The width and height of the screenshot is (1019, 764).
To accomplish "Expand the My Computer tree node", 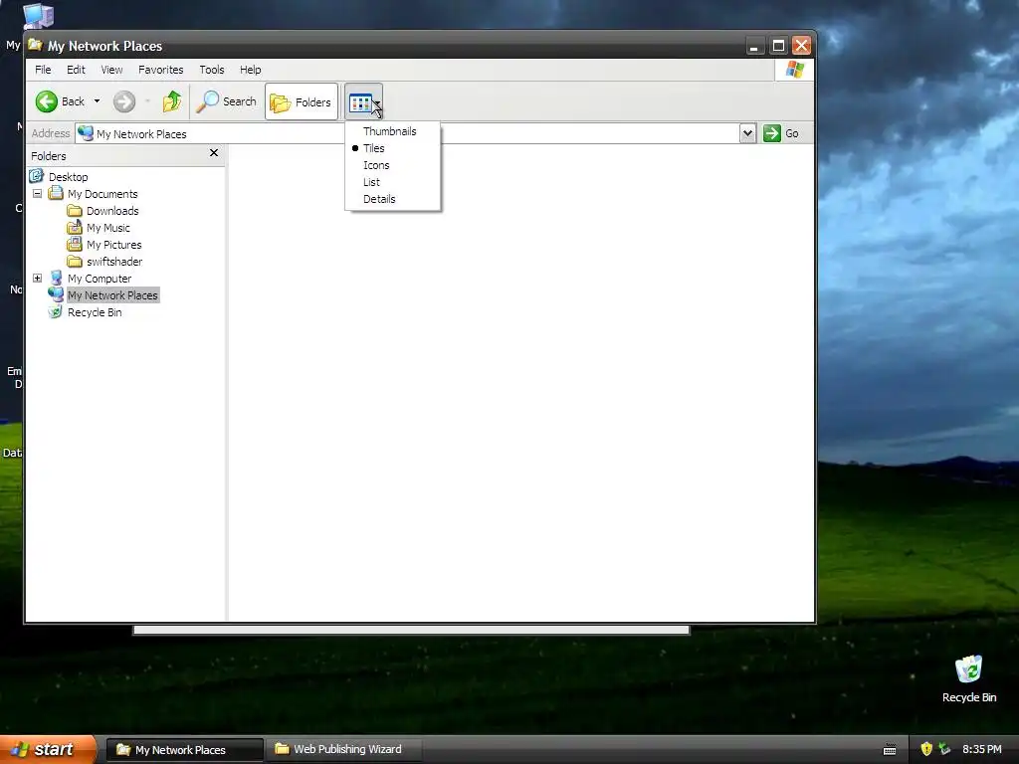I will point(37,279).
